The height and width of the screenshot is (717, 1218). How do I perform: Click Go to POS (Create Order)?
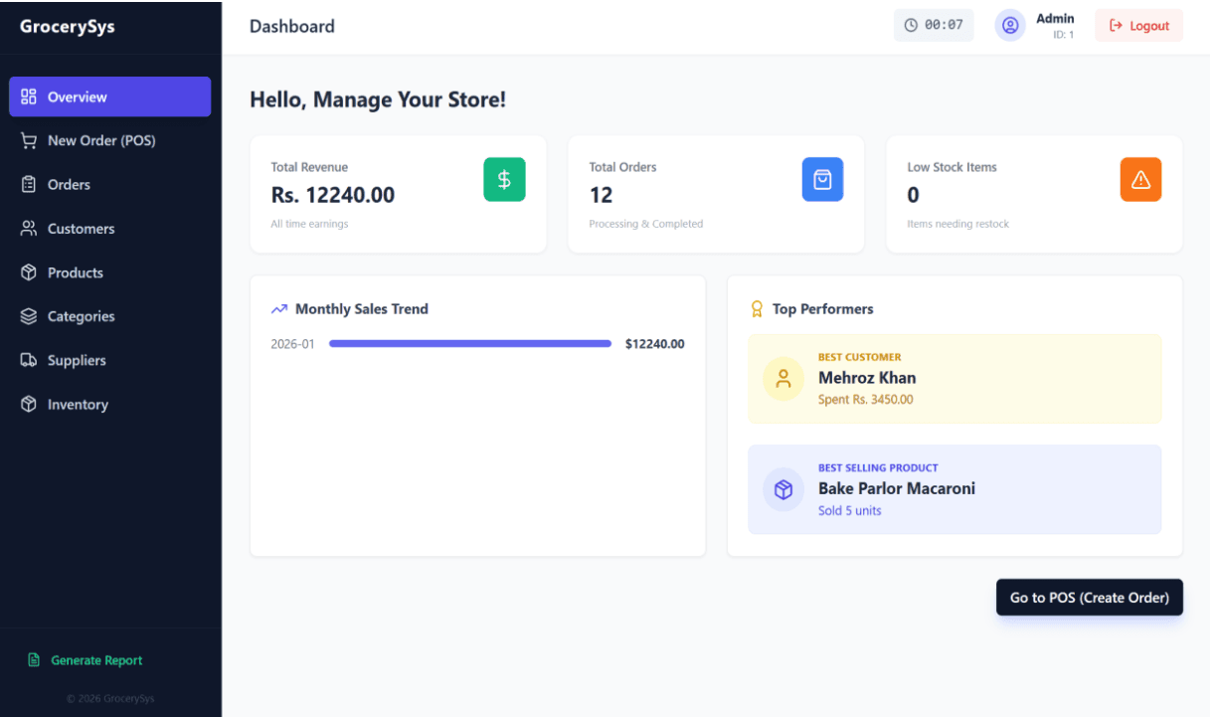[x=1089, y=597]
